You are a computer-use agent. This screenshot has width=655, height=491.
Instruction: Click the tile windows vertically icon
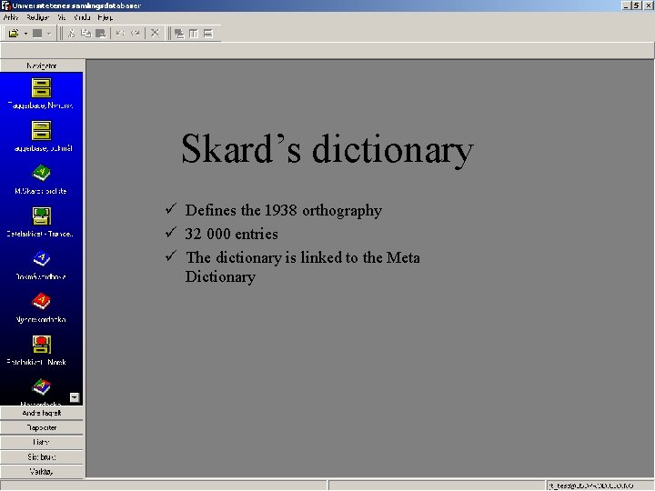point(194,34)
